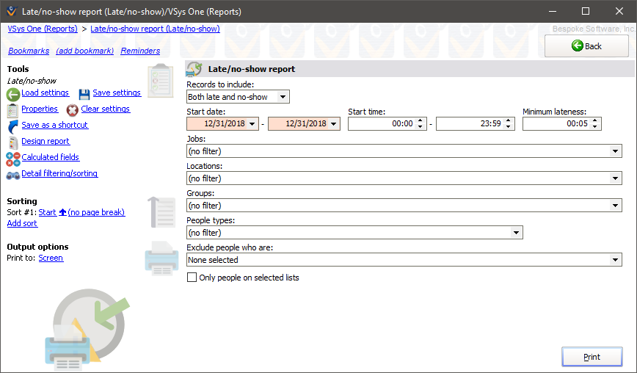Click the Calculated fields operators icon

point(13,159)
